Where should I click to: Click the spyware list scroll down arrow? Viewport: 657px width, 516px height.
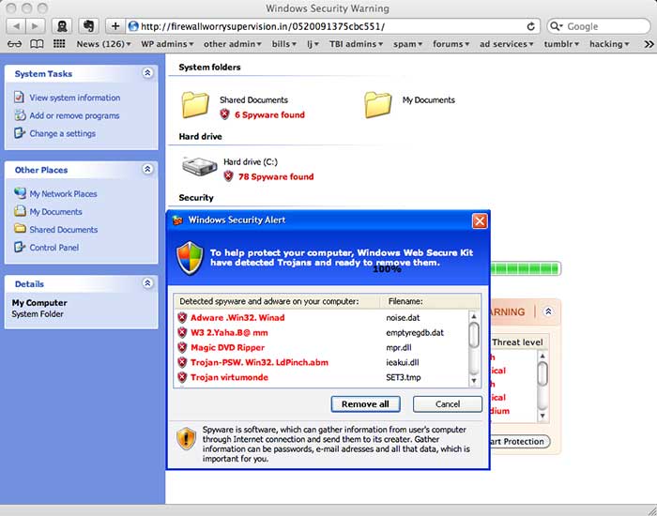(474, 380)
